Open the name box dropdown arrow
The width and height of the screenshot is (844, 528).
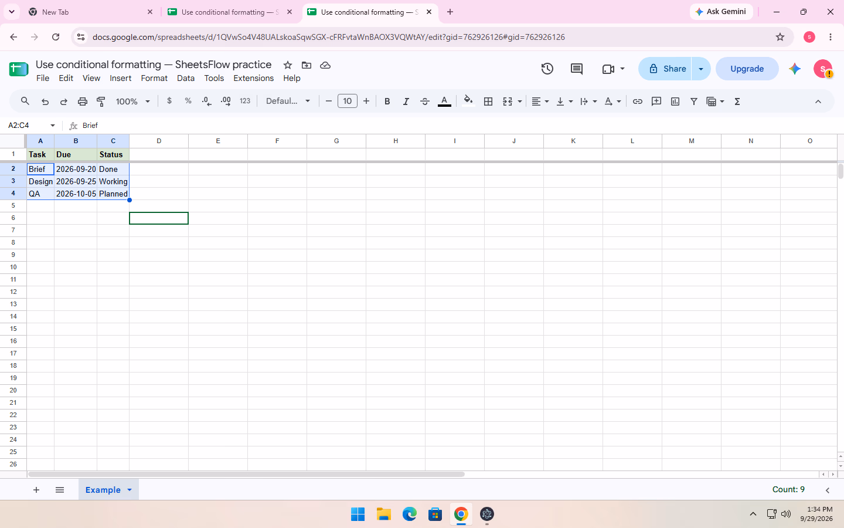(53, 126)
